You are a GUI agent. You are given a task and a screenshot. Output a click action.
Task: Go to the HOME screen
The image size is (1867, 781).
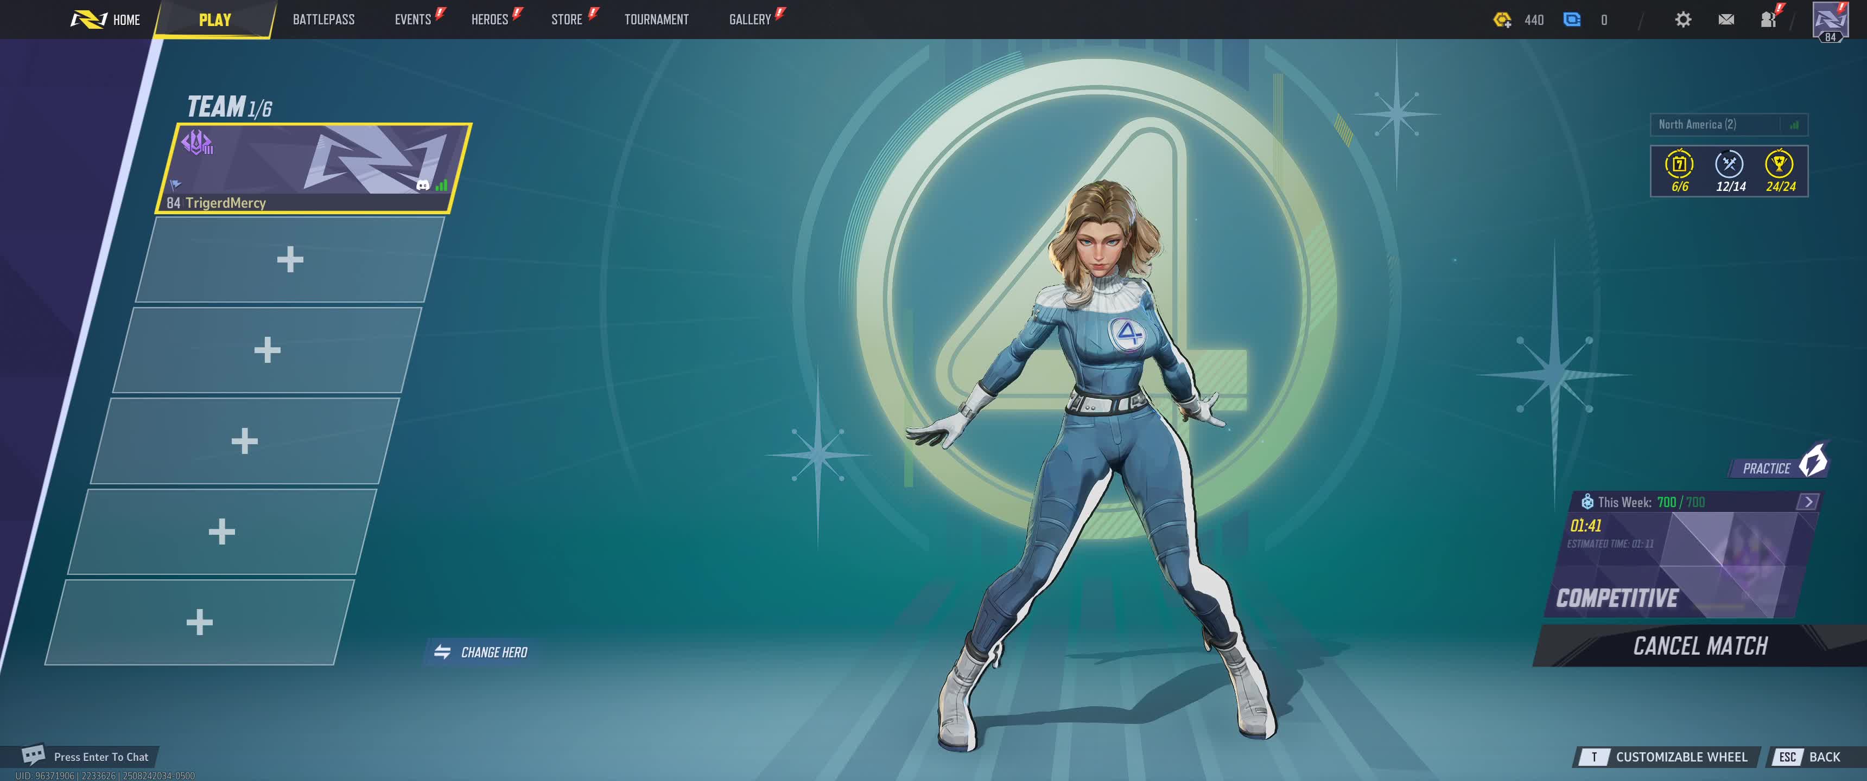tap(105, 20)
